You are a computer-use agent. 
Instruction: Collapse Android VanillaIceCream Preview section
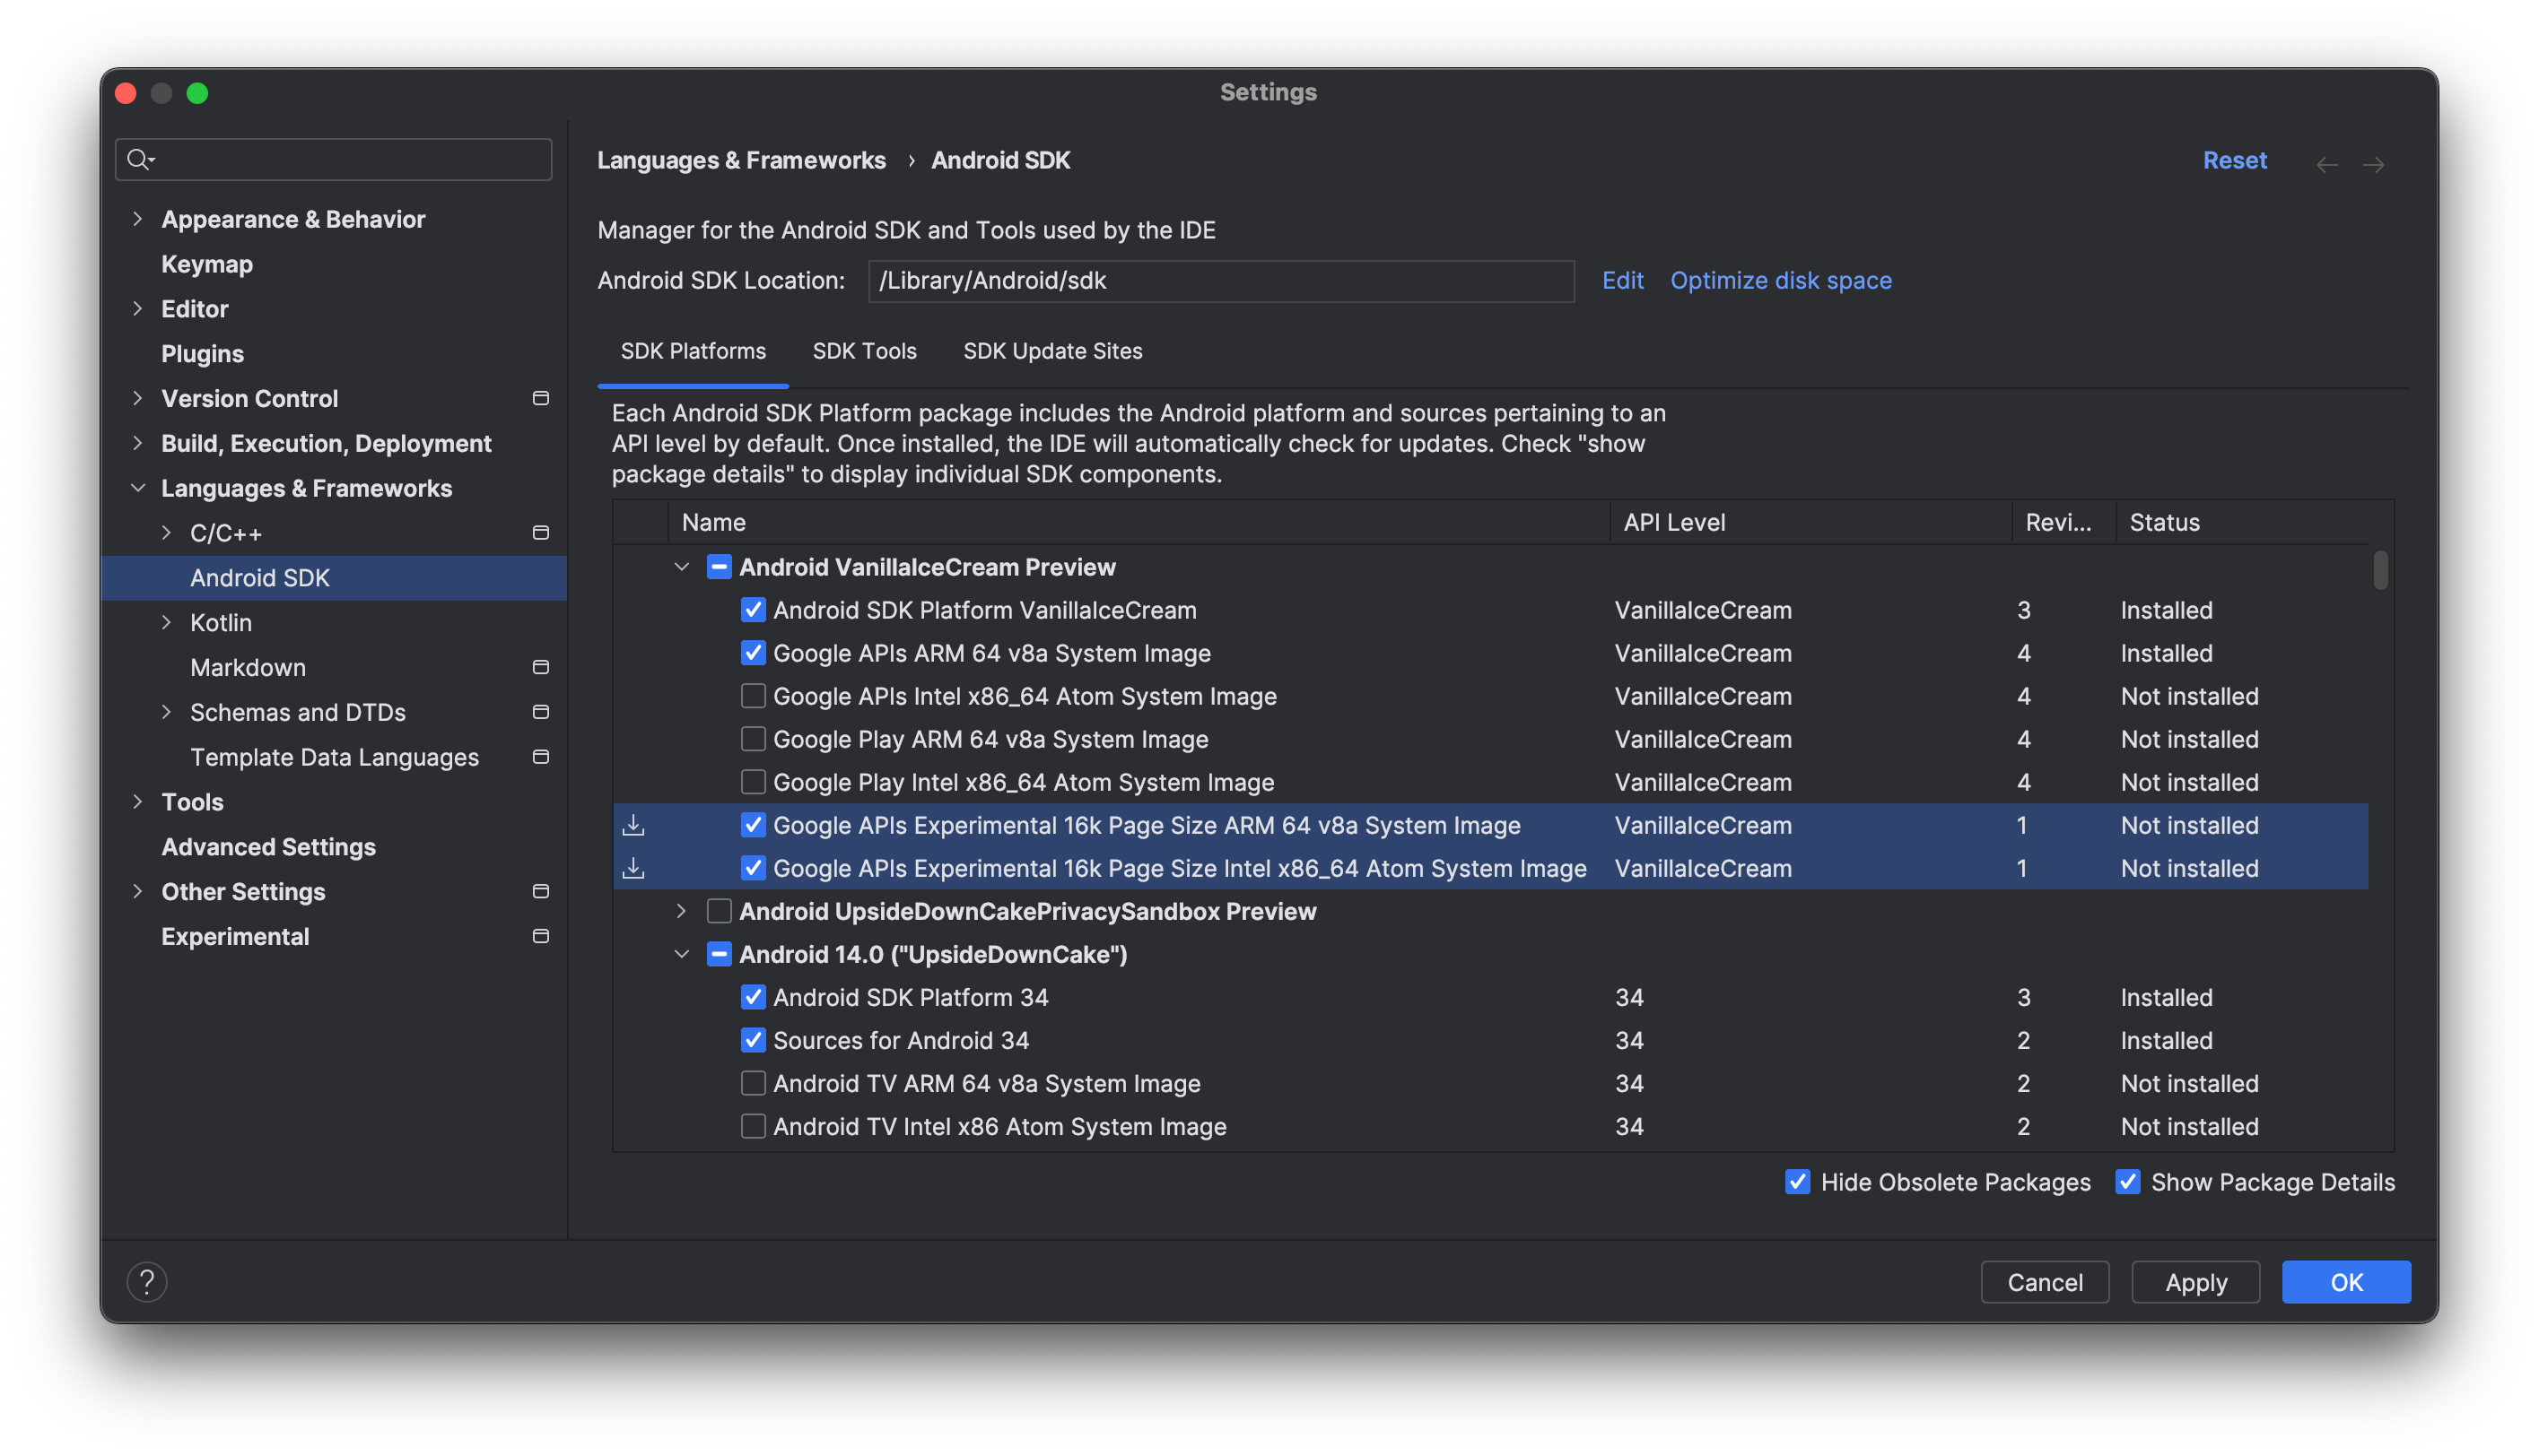coord(682,568)
